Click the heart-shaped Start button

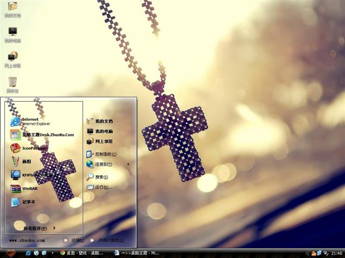pos(10,252)
